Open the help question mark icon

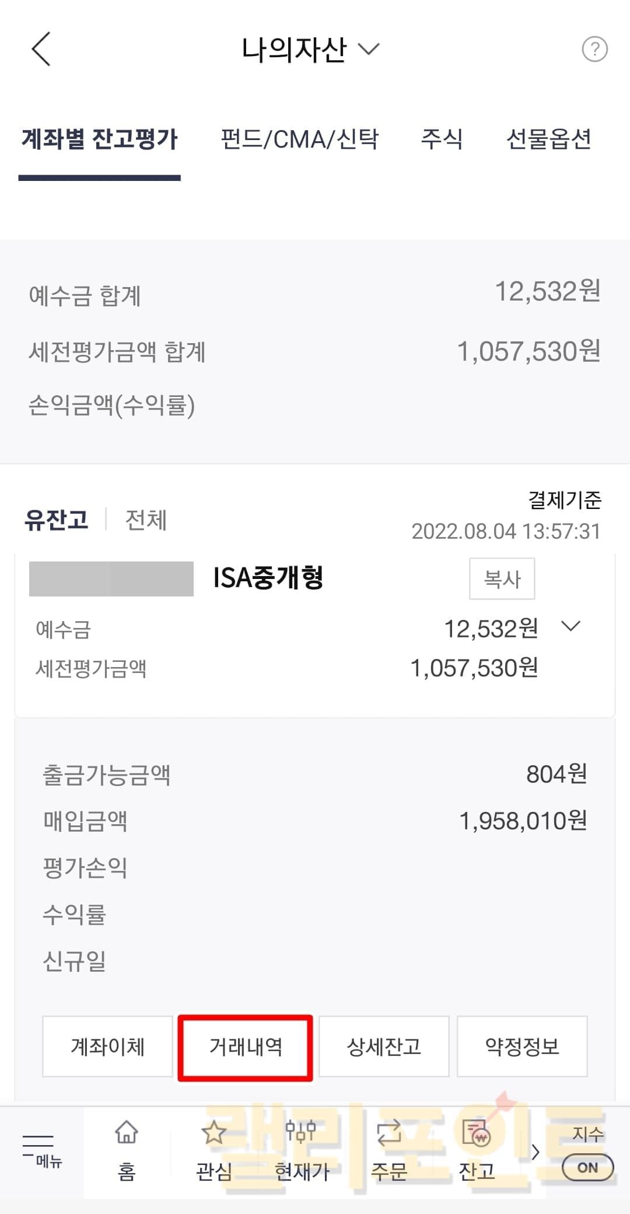594,50
